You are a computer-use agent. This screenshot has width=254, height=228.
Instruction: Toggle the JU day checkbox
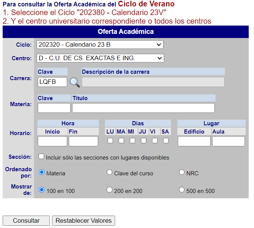pos(143,141)
